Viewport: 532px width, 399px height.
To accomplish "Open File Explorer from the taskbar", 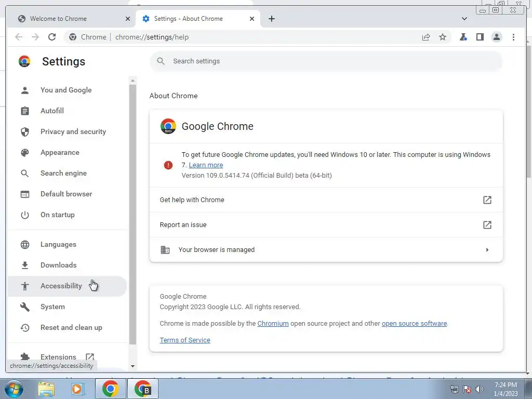I will point(46,389).
